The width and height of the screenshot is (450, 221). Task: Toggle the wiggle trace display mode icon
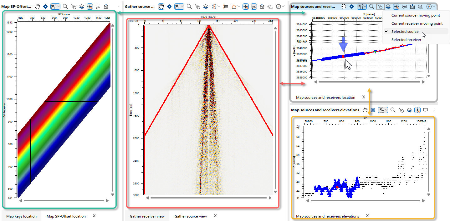214,6
